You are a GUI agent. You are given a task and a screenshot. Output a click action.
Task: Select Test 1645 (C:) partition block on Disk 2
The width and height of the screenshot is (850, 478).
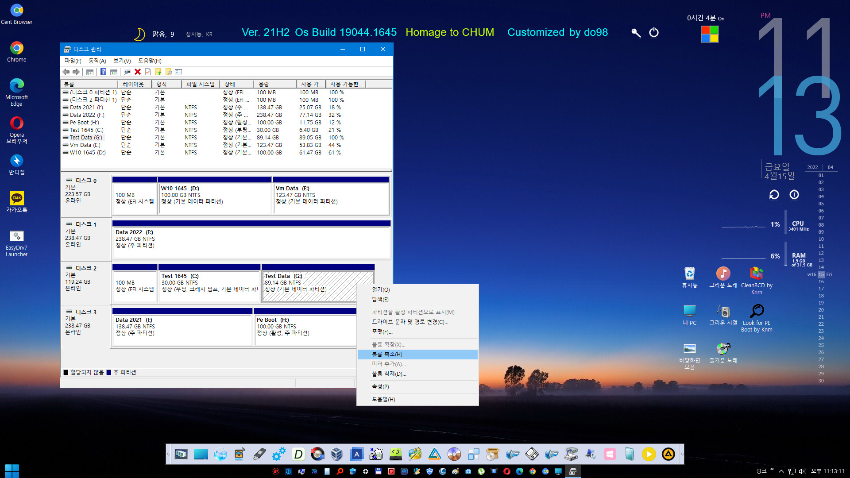(x=210, y=283)
